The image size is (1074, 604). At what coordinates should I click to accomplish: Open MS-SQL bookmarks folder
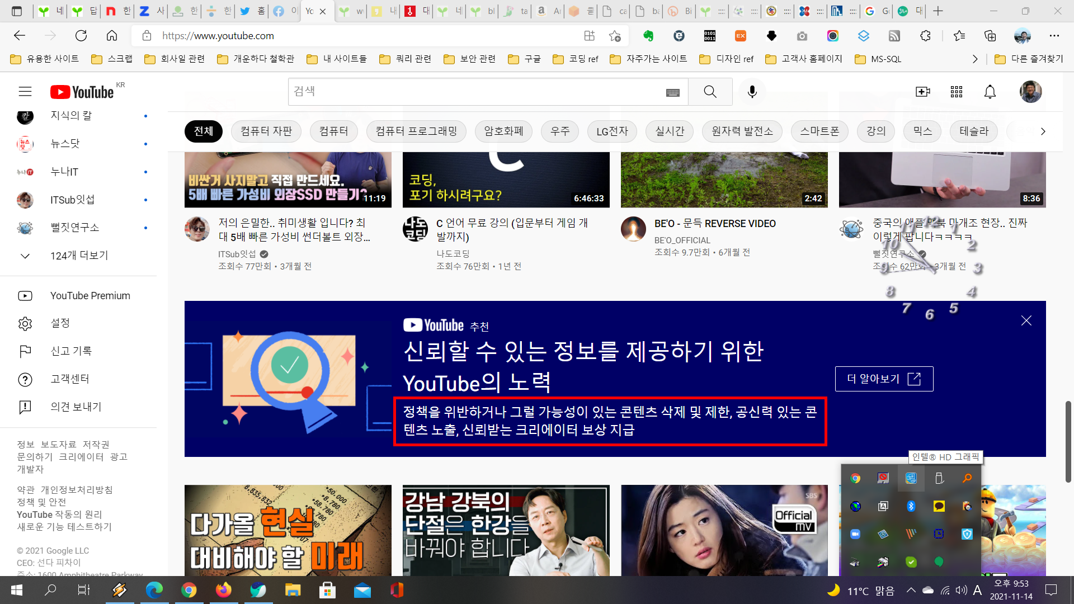pos(878,59)
